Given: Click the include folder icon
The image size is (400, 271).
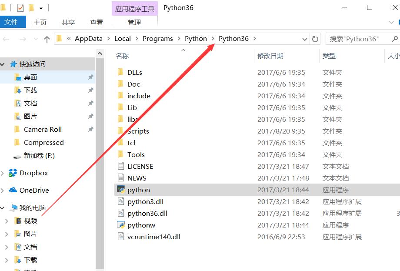Looking at the screenshot, I should (121, 96).
